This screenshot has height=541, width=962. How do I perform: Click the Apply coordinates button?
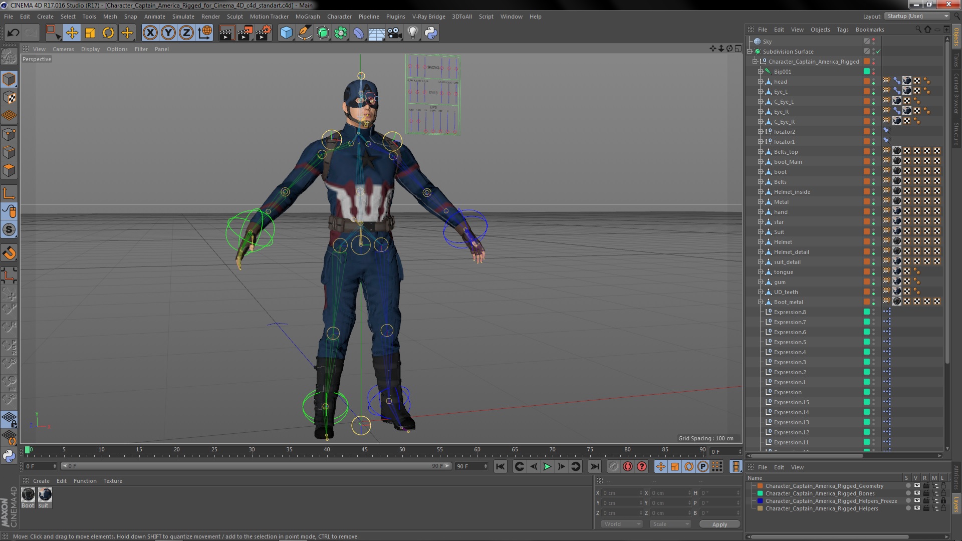pyautogui.click(x=719, y=524)
